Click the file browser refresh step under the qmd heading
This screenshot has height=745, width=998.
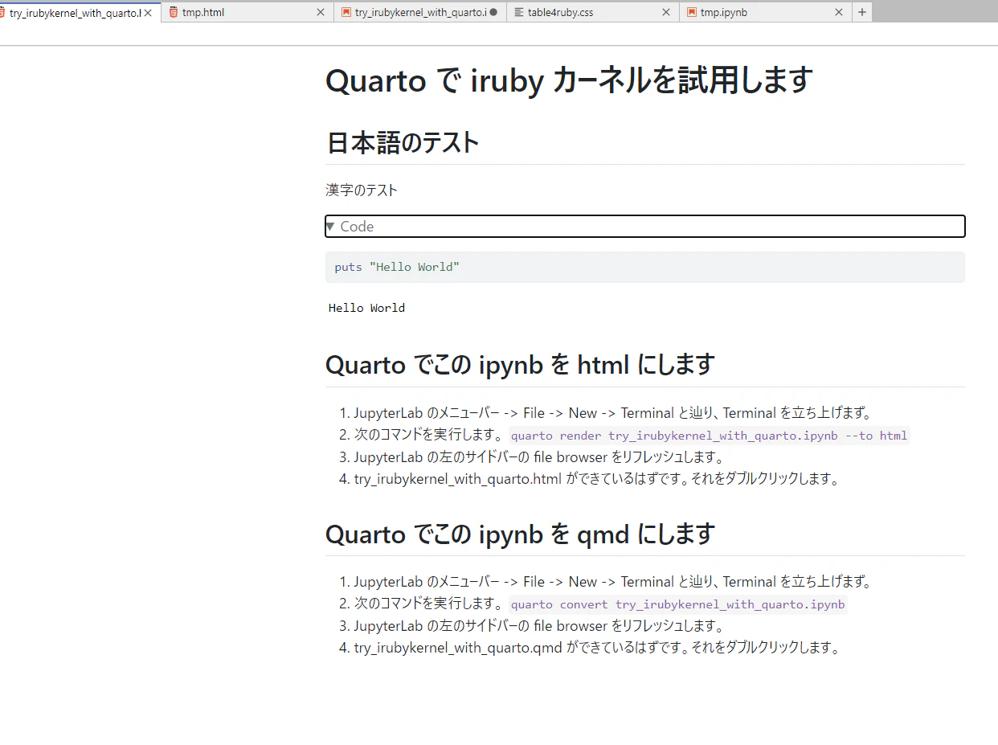pos(539,626)
